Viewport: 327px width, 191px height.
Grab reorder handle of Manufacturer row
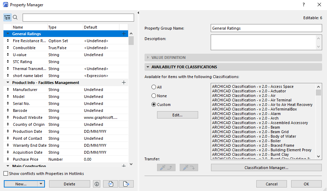point(8,90)
